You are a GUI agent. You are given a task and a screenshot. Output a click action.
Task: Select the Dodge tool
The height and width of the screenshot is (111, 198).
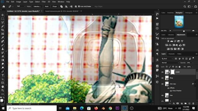coord(2,68)
